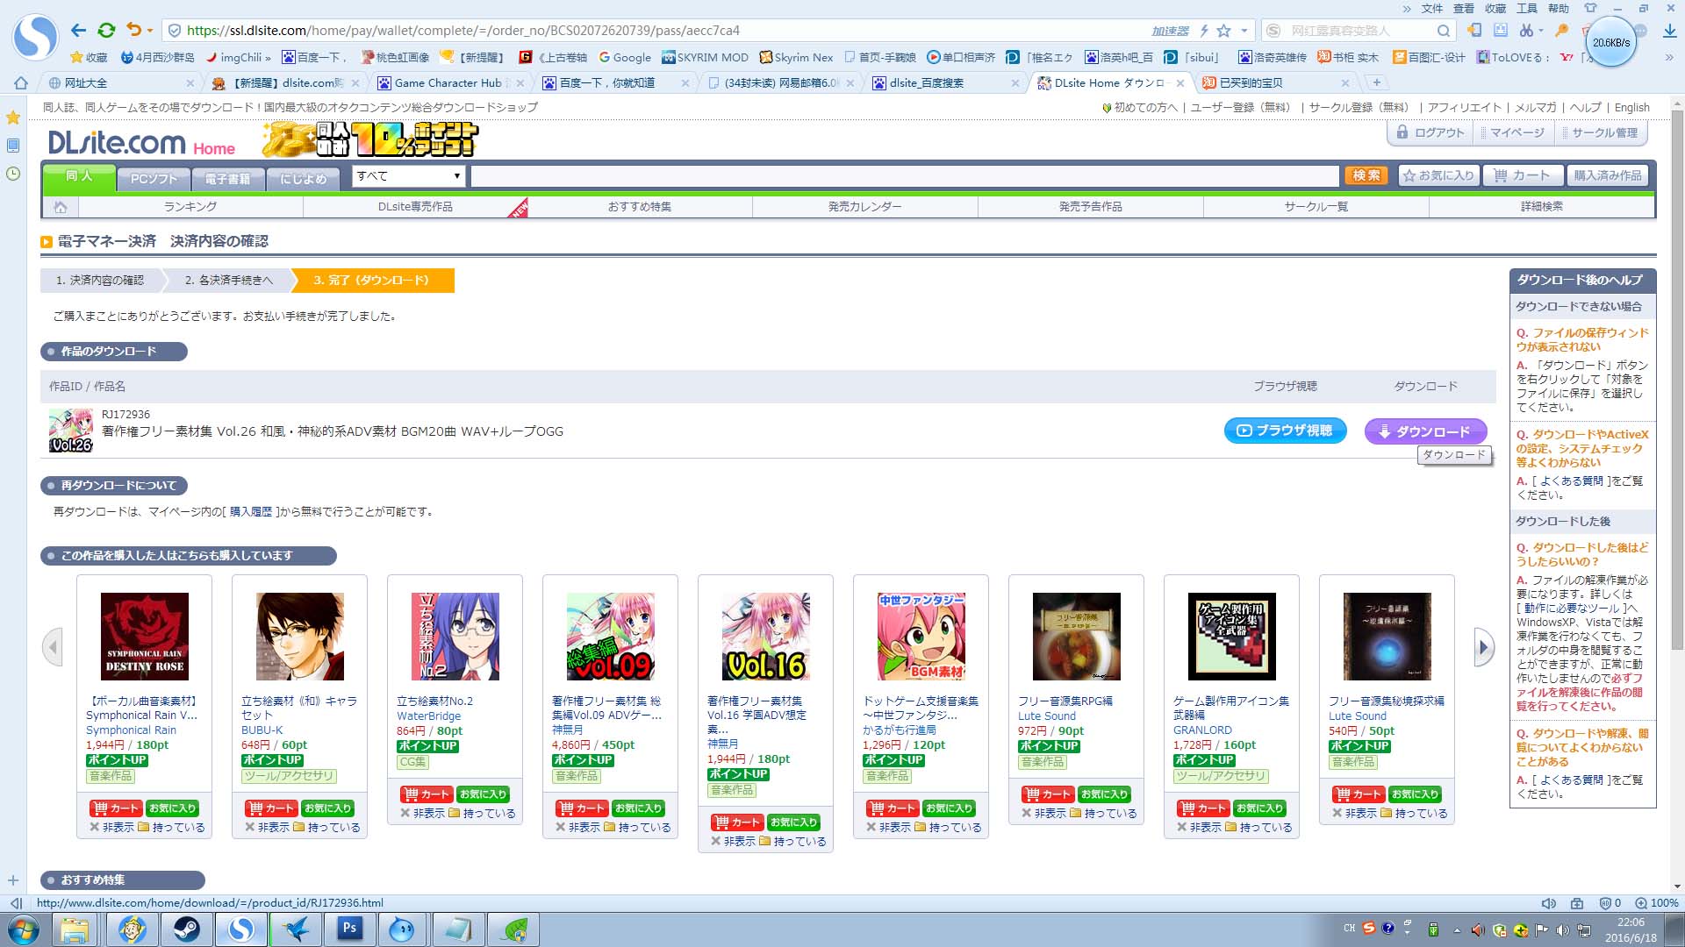Open a new tab with plus button
Image resolution: width=1685 pixels, height=947 pixels.
click(1376, 82)
